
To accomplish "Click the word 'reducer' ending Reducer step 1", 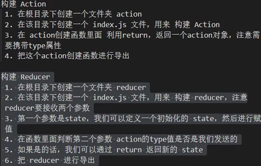I will (x=131, y=87).
